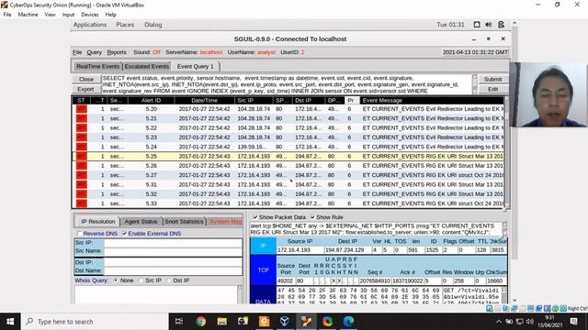
Task: Select the alert row with ID 5.31
Action: coord(288,184)
